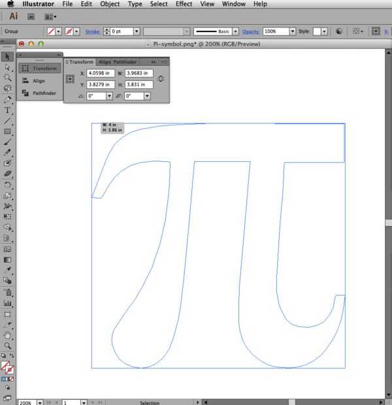The height and width of the screenshot is (405, 392).
Task: Select the Pencil tool
Action: pos(7,152)
